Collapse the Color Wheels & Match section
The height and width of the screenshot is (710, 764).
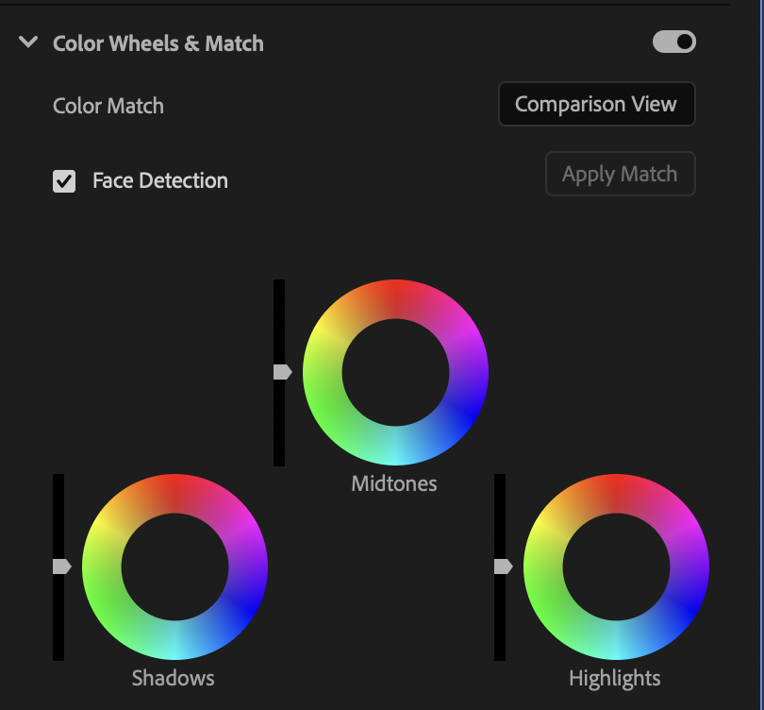pos(29,42)
